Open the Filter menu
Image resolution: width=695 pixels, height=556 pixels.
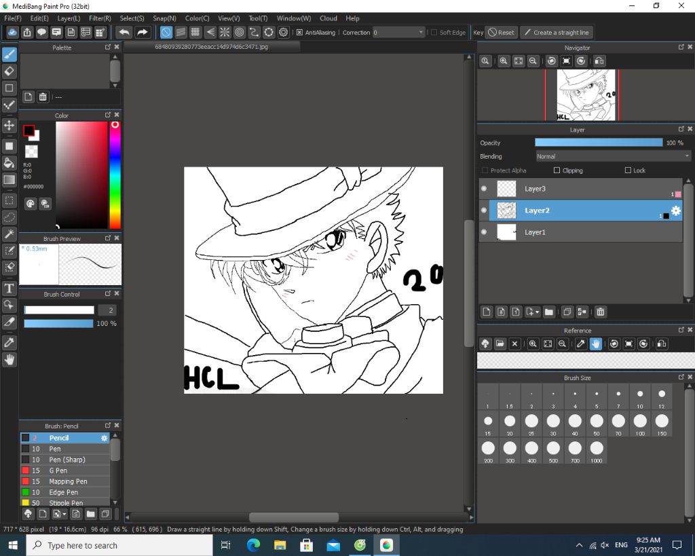tap(100, 18)
